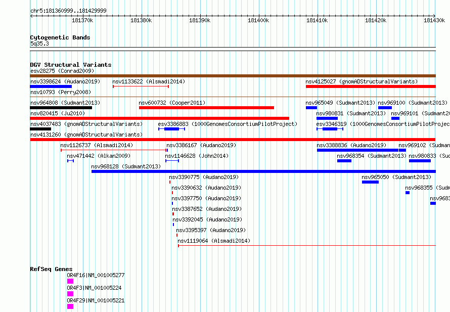The image size is (450, 312).
Task: Open OR4F16|NM_001005277 gene label
Action: pyautogui.click(x=96, y=275)
